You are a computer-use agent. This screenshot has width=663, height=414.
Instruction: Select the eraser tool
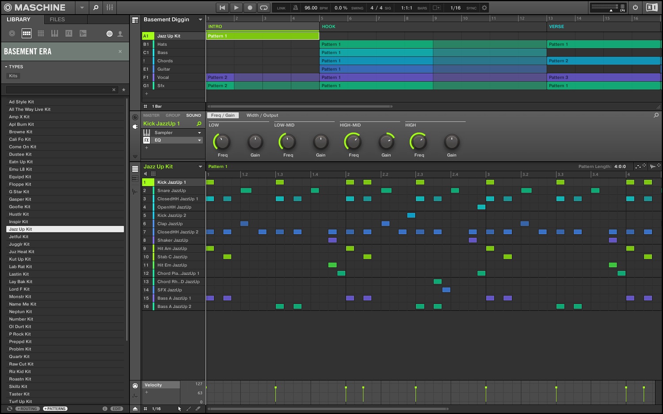click(x=198, y=409)
